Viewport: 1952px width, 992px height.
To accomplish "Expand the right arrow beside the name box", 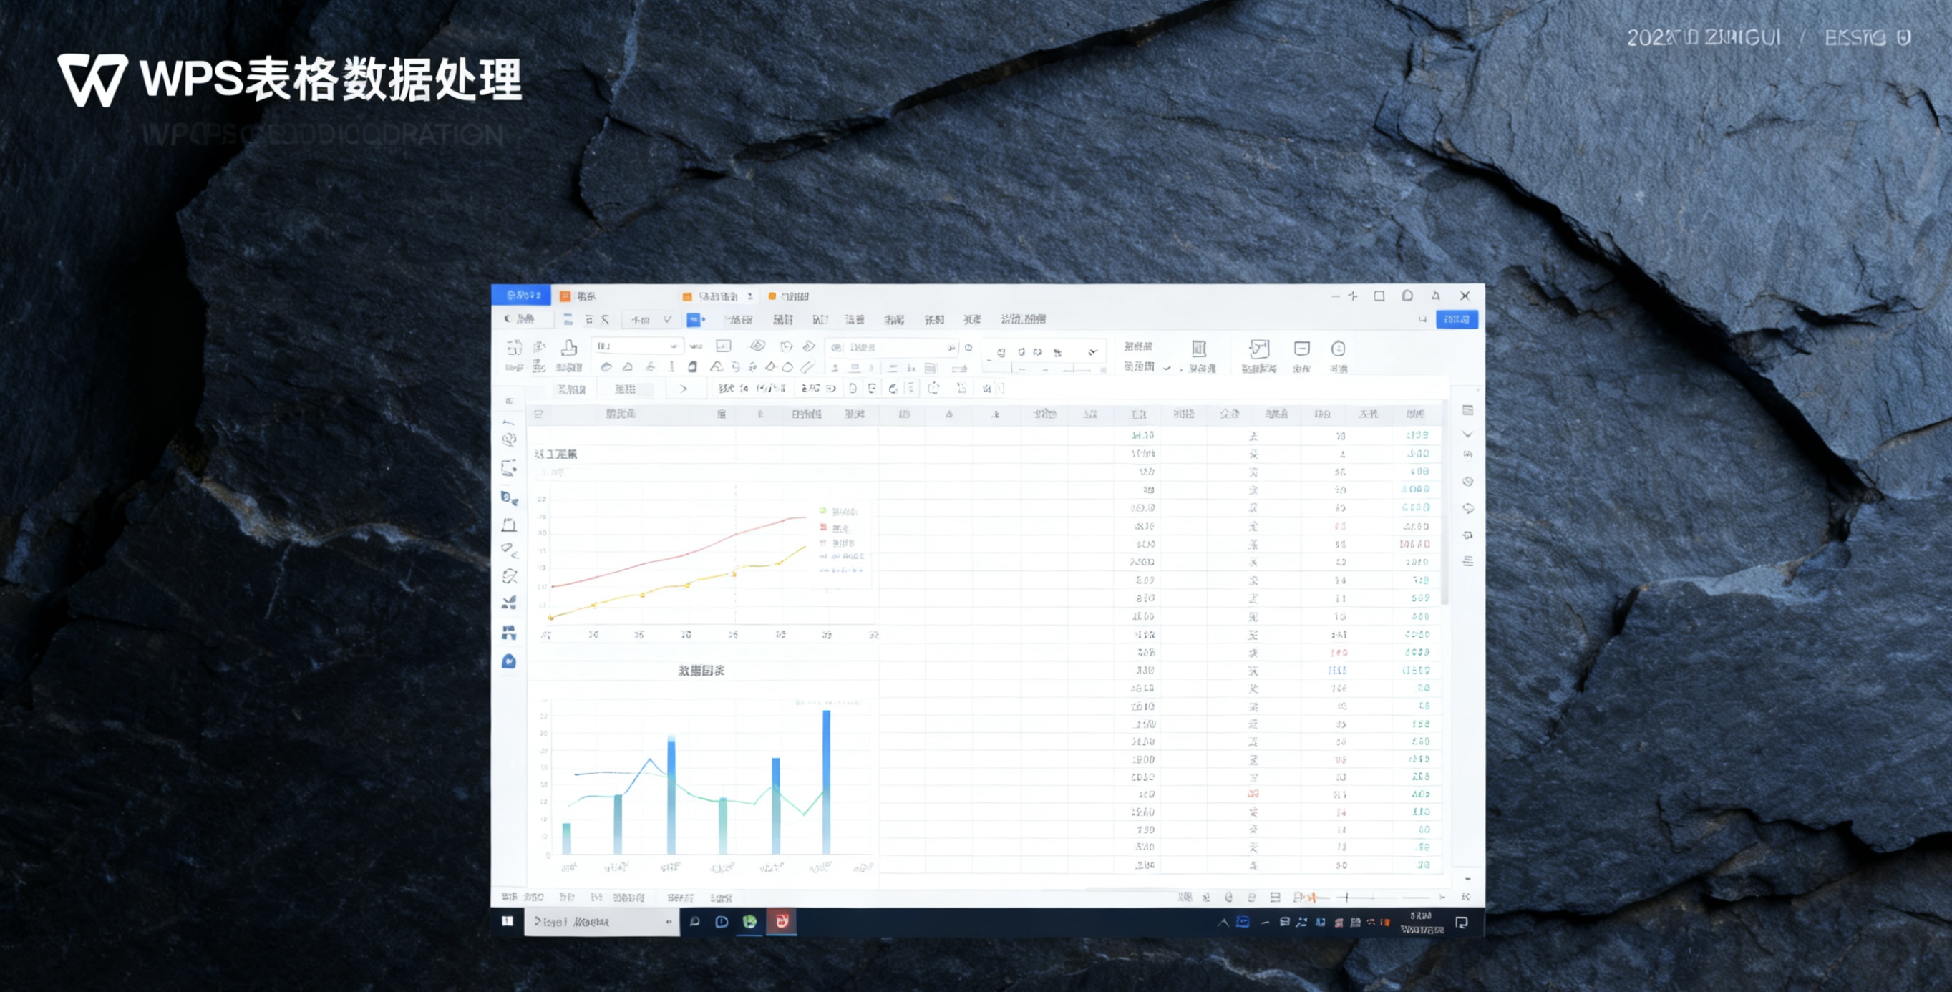I will (684, 389).
